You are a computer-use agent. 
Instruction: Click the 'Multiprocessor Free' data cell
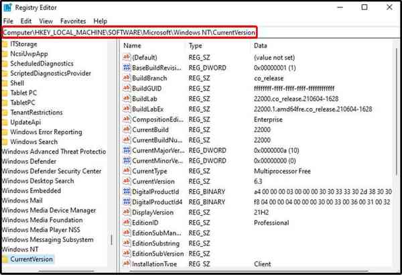coord(282,171)
